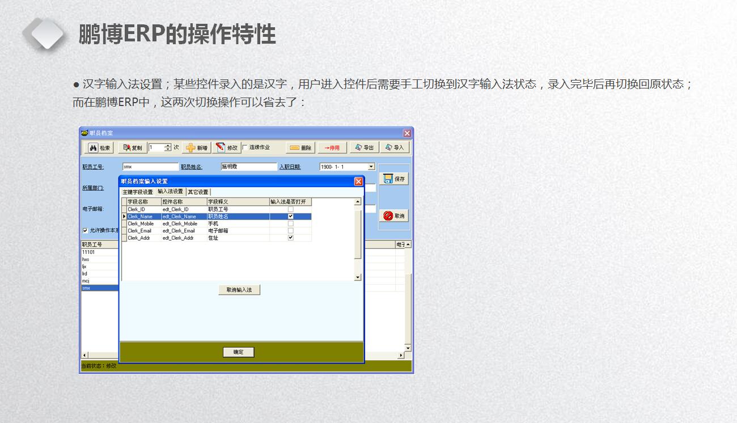Click the 检索 search button with binoculars

pos(100,148)
